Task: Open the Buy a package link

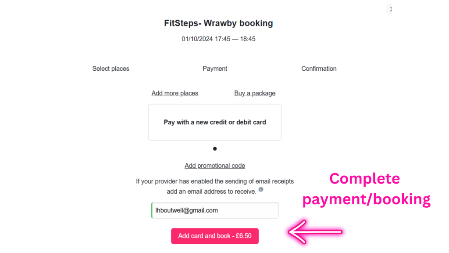Action: 255,93
